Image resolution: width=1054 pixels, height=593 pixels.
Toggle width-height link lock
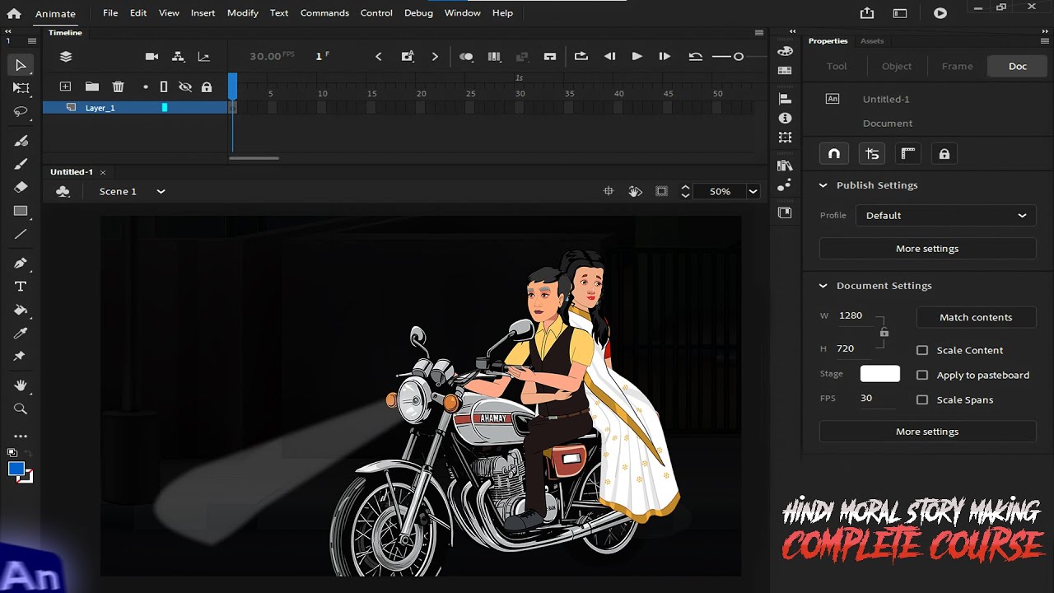[x=884, y=332]
